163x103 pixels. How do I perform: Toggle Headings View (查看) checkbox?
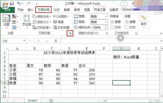click(127, 22)
